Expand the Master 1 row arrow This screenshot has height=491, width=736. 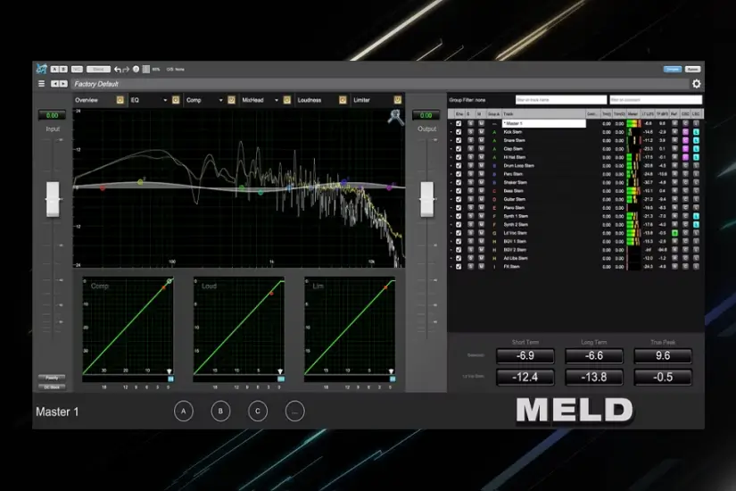coord(451,123)
